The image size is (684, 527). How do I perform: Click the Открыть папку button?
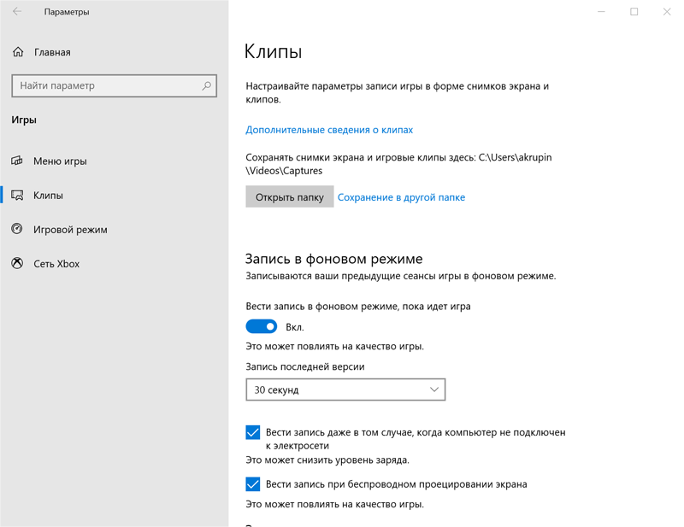pos(289,197)
